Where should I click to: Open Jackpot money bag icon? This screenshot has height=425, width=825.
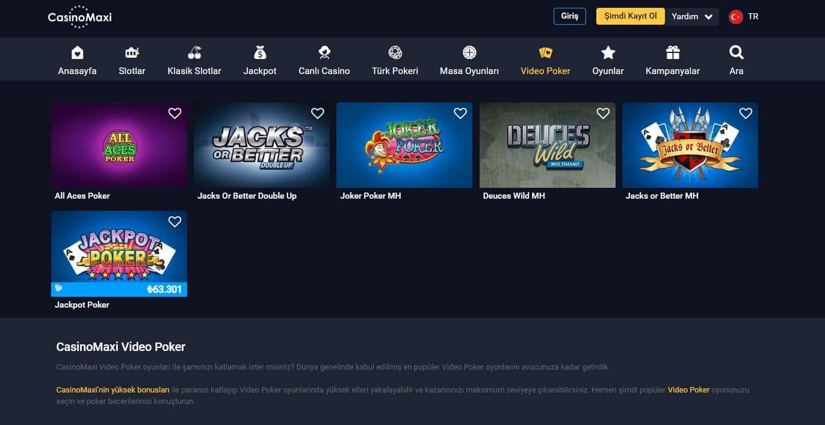pyautogui.click(x=260, y=52)
